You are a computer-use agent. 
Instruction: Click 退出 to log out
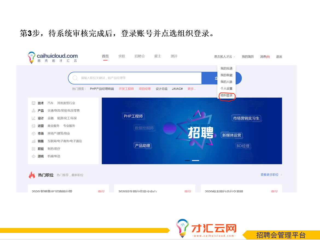click(x=279, y=57)
